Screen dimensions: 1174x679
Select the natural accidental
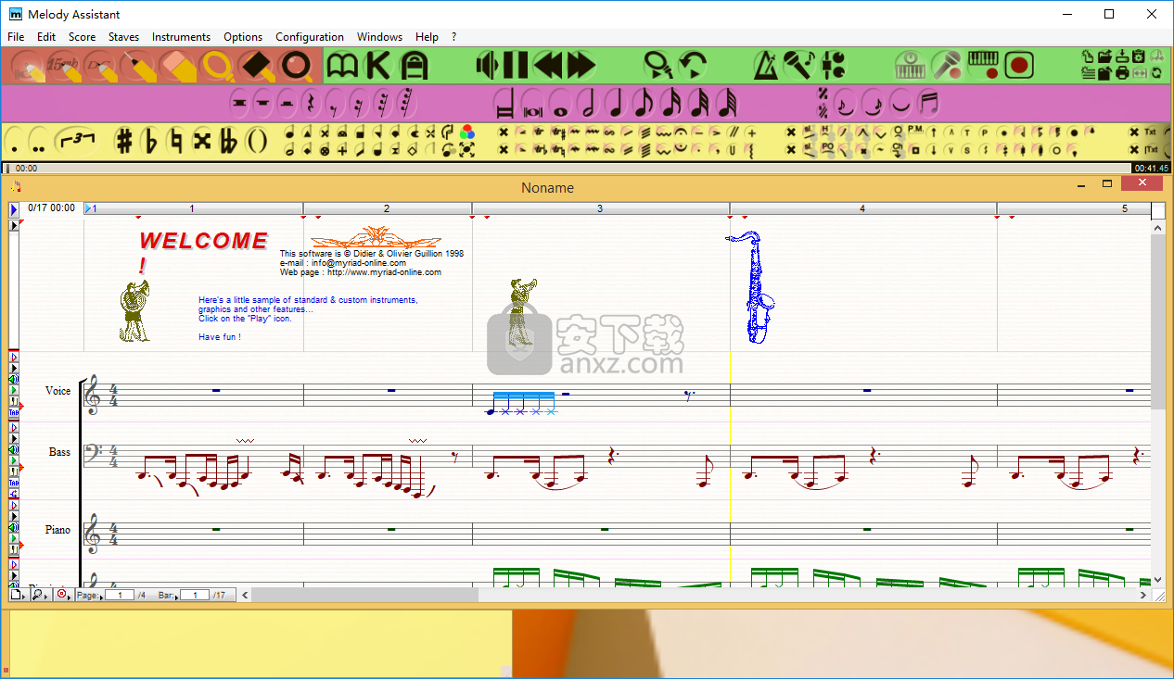176,142
